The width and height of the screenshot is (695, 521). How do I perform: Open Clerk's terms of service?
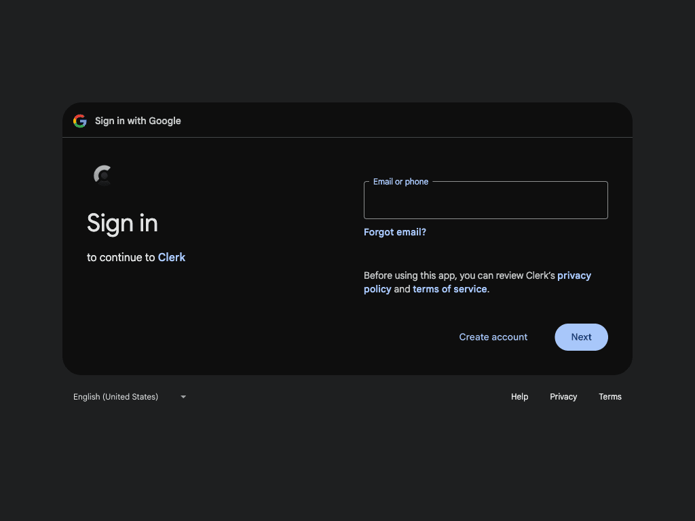(x=449, y=288)
